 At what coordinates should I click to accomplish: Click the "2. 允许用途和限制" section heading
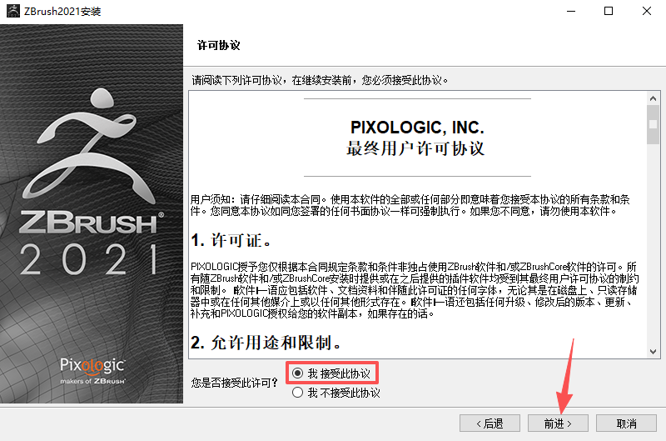266,343
